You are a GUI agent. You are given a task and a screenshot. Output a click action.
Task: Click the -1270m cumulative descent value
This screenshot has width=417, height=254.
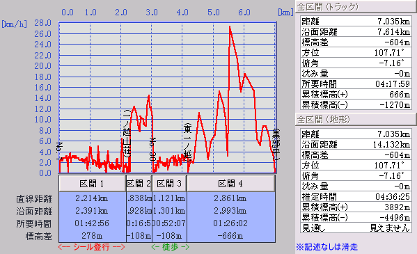[x=395, y=105]
